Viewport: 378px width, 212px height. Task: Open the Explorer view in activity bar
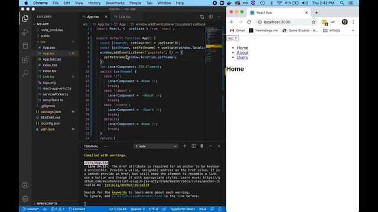pyautogui.click(x=25, y=18)
